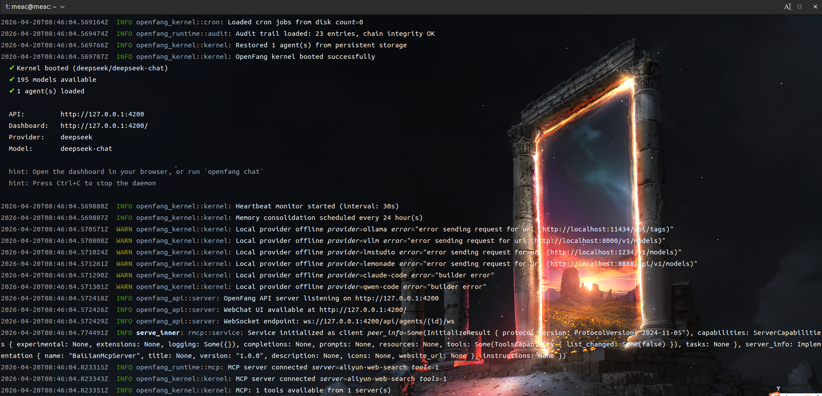The height and width of the screenshot is (396, 822).
Task: Click "(deepseek/deepseek-chat)" in the Kernel booted line
Action: [x=120, y=68]
